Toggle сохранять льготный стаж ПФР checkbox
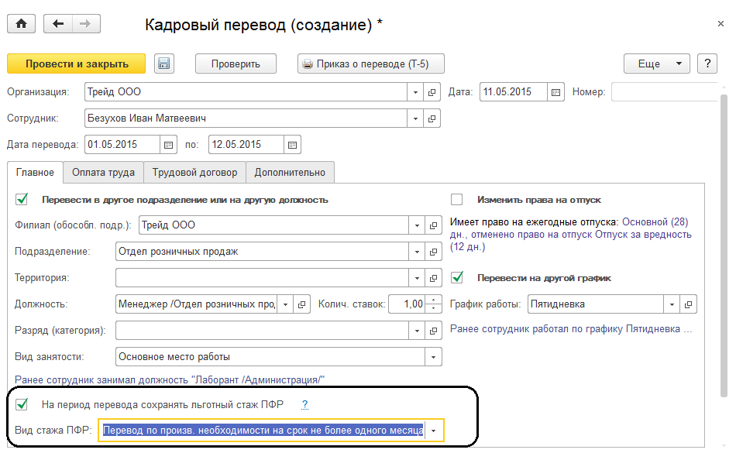 [22, 404]
